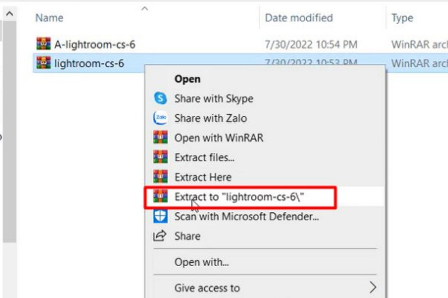Select Share with Zalo entry
Viewport: 448px width, 298px height.
211,118
